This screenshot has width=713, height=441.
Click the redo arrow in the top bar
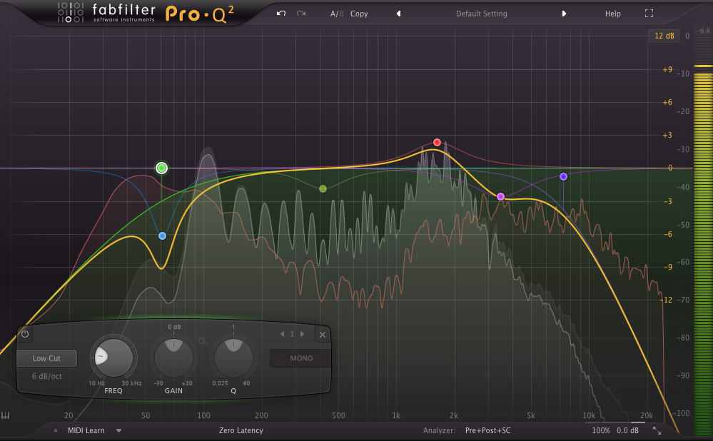coord(301,13)
